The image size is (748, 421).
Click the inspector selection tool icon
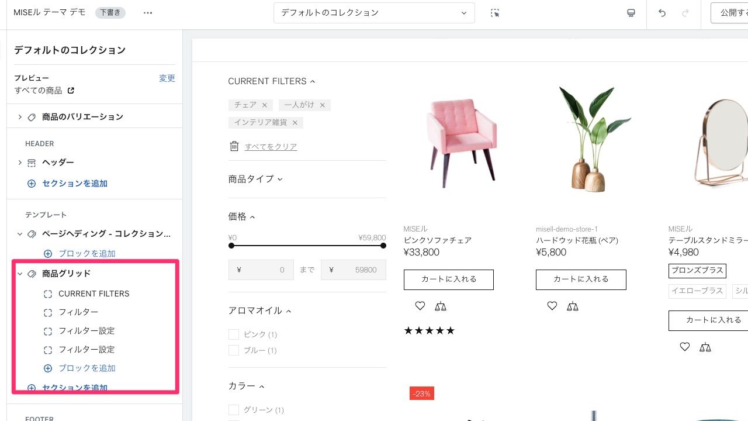coord(495,13)
